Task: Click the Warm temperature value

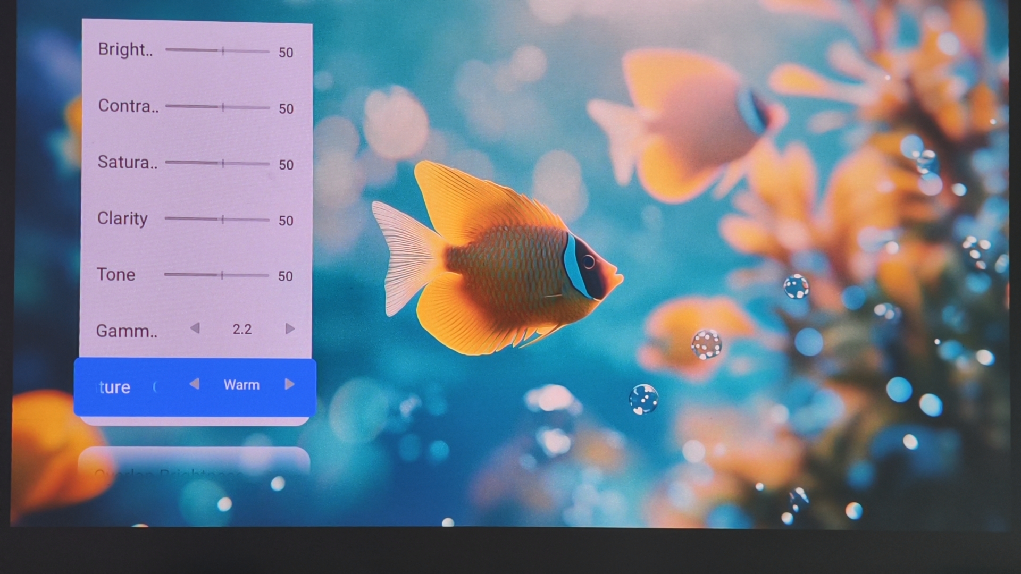Action: click(x=241, y=385)
